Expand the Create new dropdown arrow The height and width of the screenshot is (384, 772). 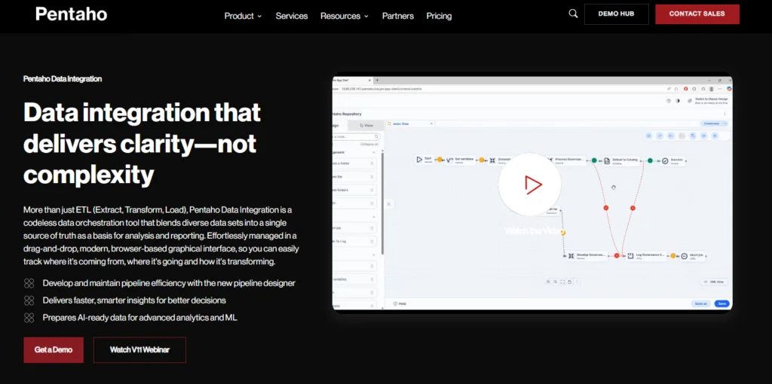pyautogui.click(x=725, y=124)
